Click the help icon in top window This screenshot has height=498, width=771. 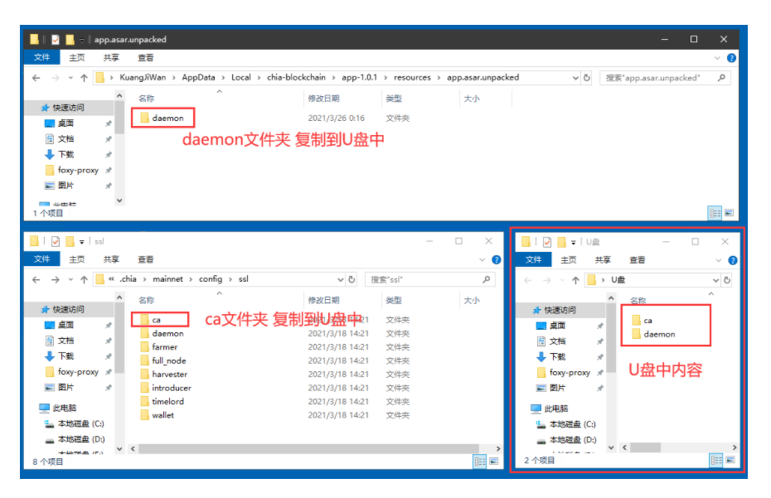pyautogui.click(x=730, y=58)
